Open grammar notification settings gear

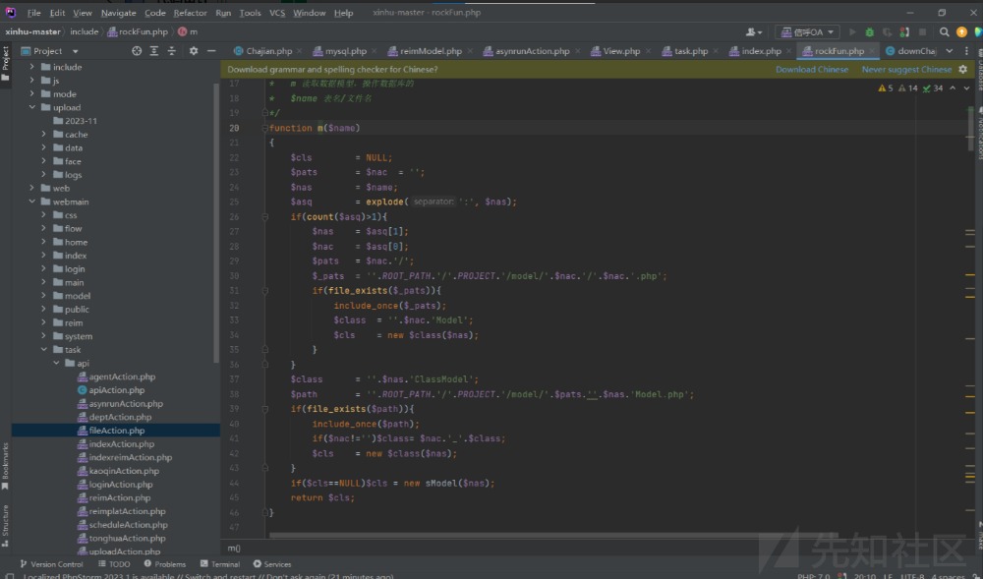tap(963, 70)
